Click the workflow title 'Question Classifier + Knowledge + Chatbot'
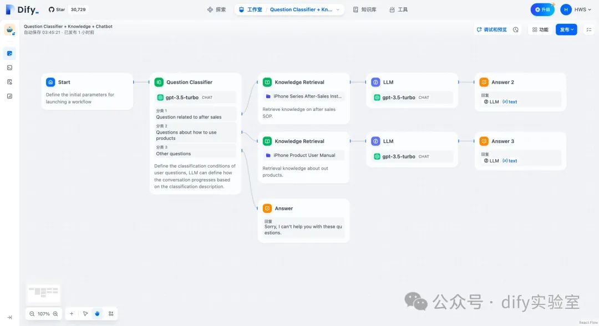The height and width of the screenshot is (326, 599). click(68, 27)
